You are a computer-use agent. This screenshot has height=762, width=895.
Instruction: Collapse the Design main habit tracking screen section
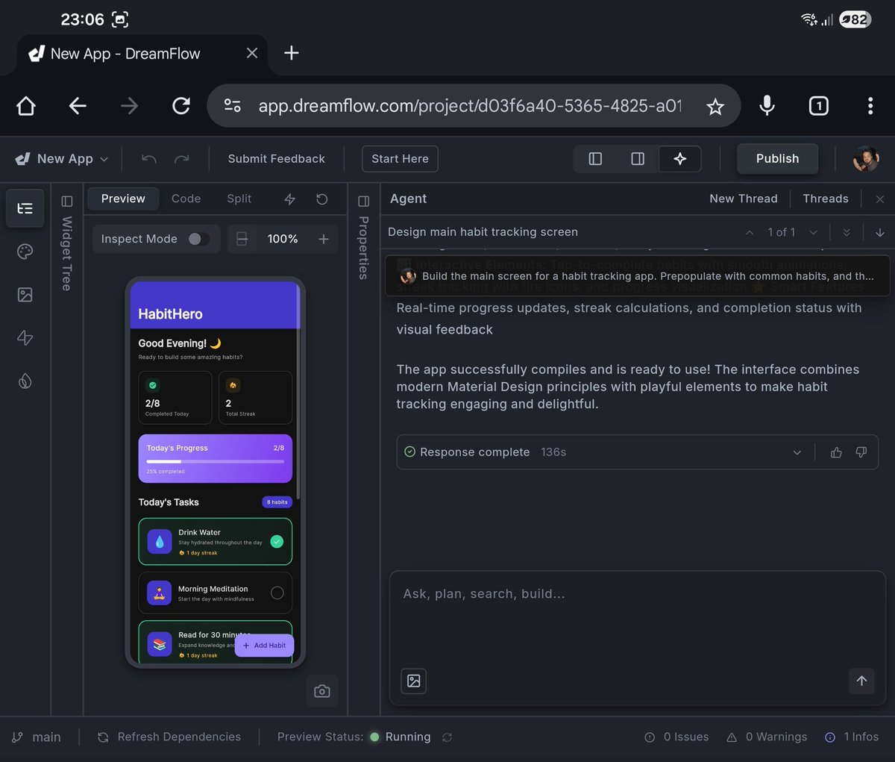pos(749,232)
